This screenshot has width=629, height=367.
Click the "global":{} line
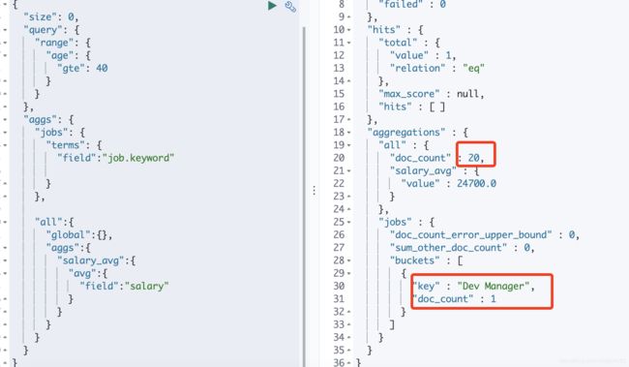click(79, 235)
